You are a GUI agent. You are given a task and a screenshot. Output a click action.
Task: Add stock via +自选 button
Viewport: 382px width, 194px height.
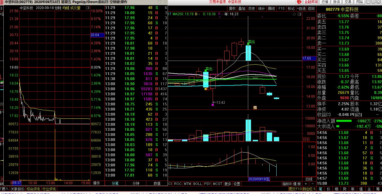click(301, 8)
